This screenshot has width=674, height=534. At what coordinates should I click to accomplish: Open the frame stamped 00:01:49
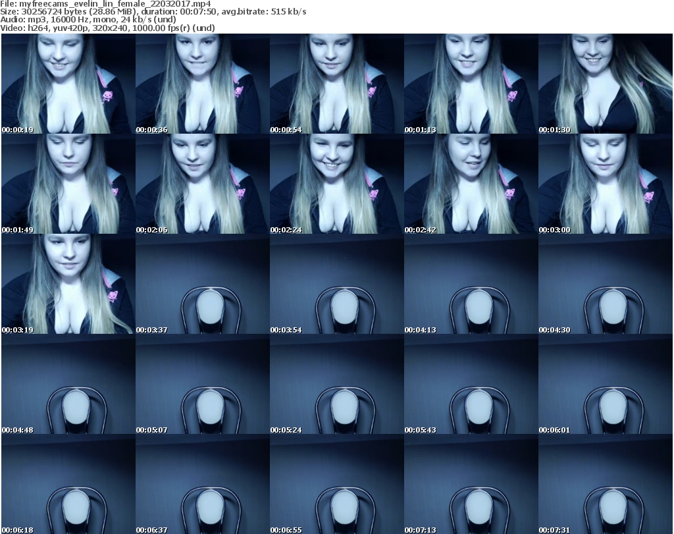(x=68, y=184)
